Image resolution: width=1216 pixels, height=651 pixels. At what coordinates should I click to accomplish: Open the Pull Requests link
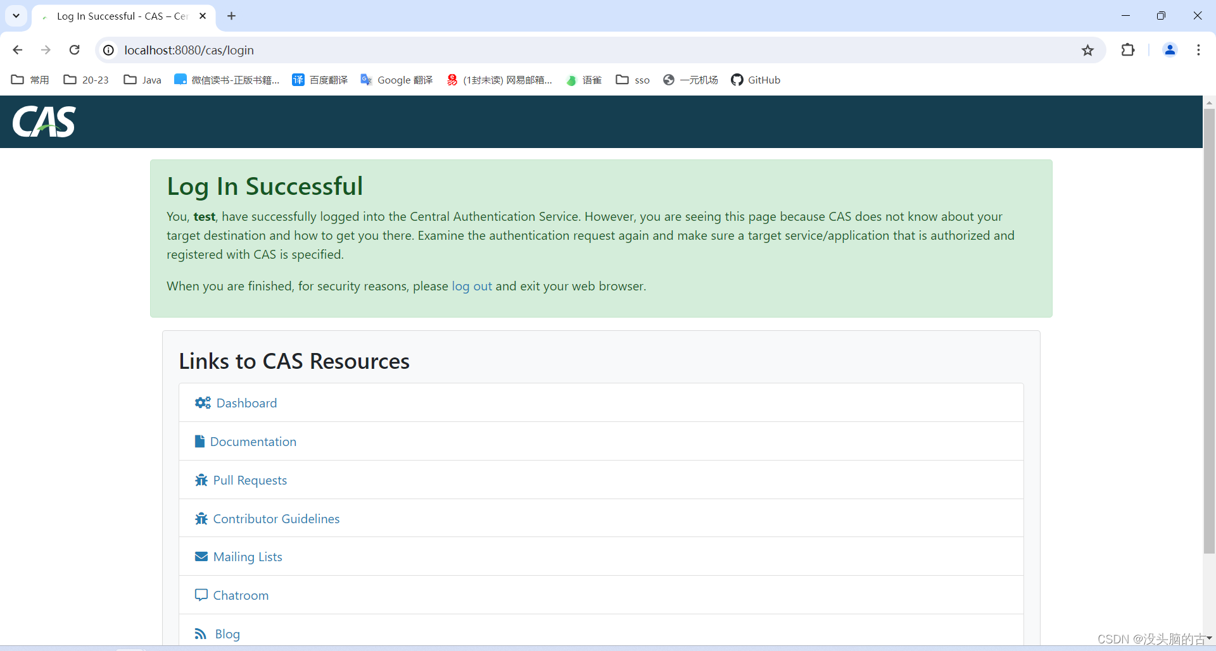click(x=250, y=480)
